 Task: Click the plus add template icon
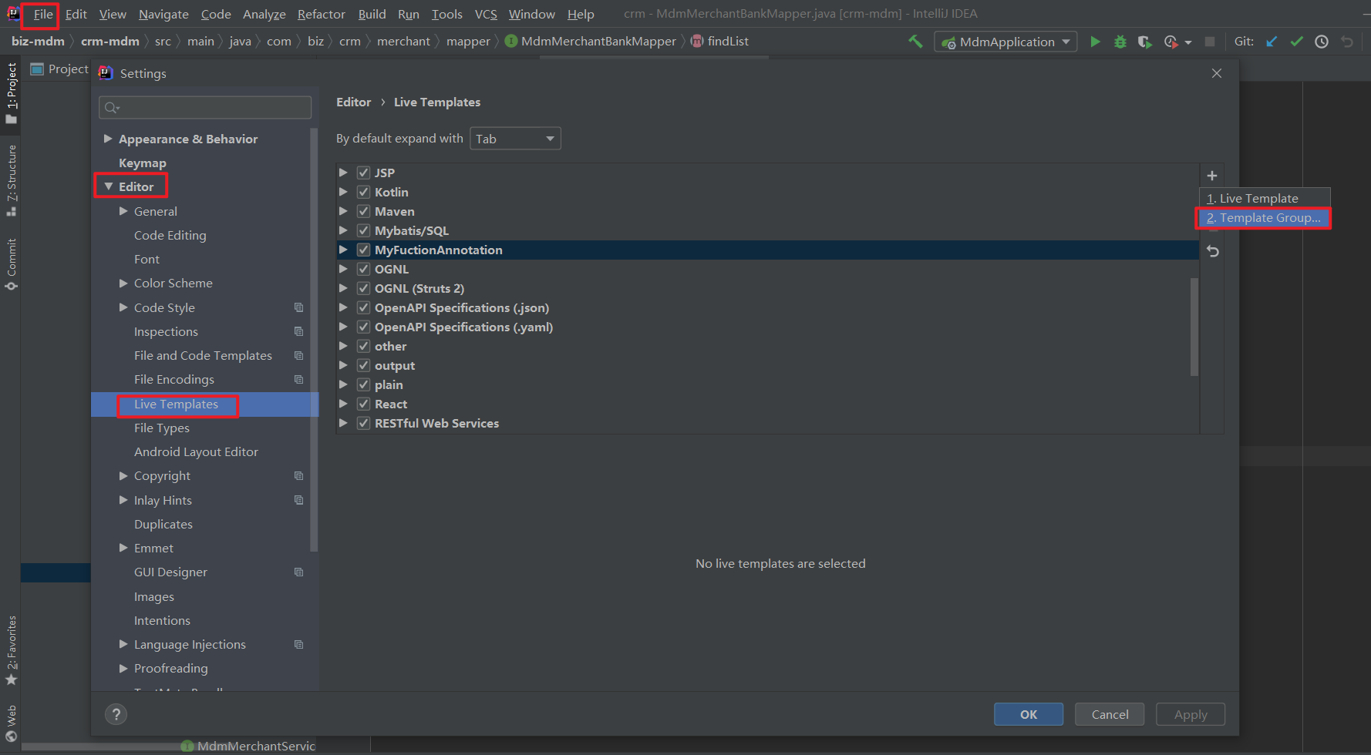pos(1212,176)
